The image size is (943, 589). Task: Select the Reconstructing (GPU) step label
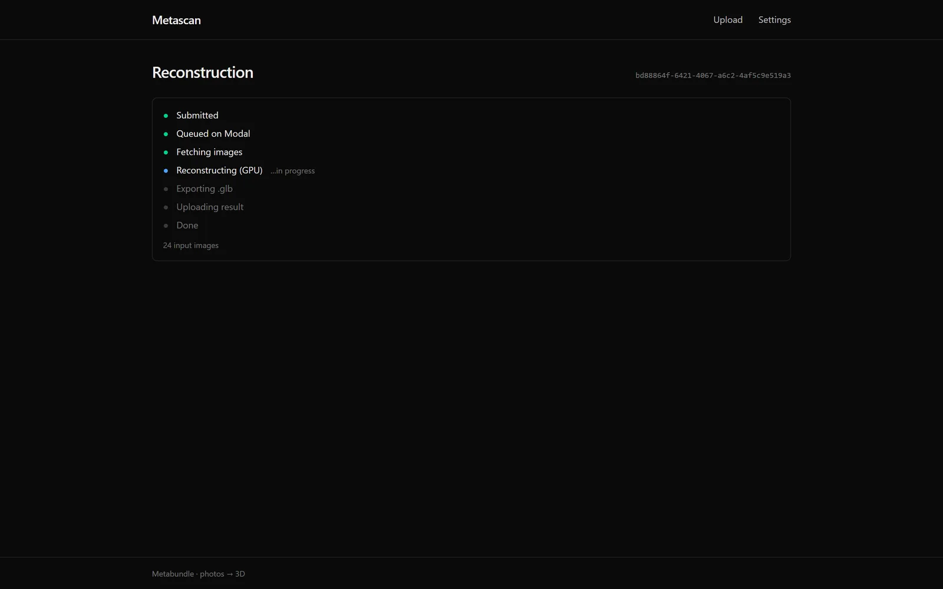tap(219, 170)
